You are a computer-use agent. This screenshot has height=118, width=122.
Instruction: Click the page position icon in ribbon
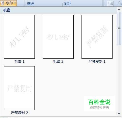tap(110, 3)
